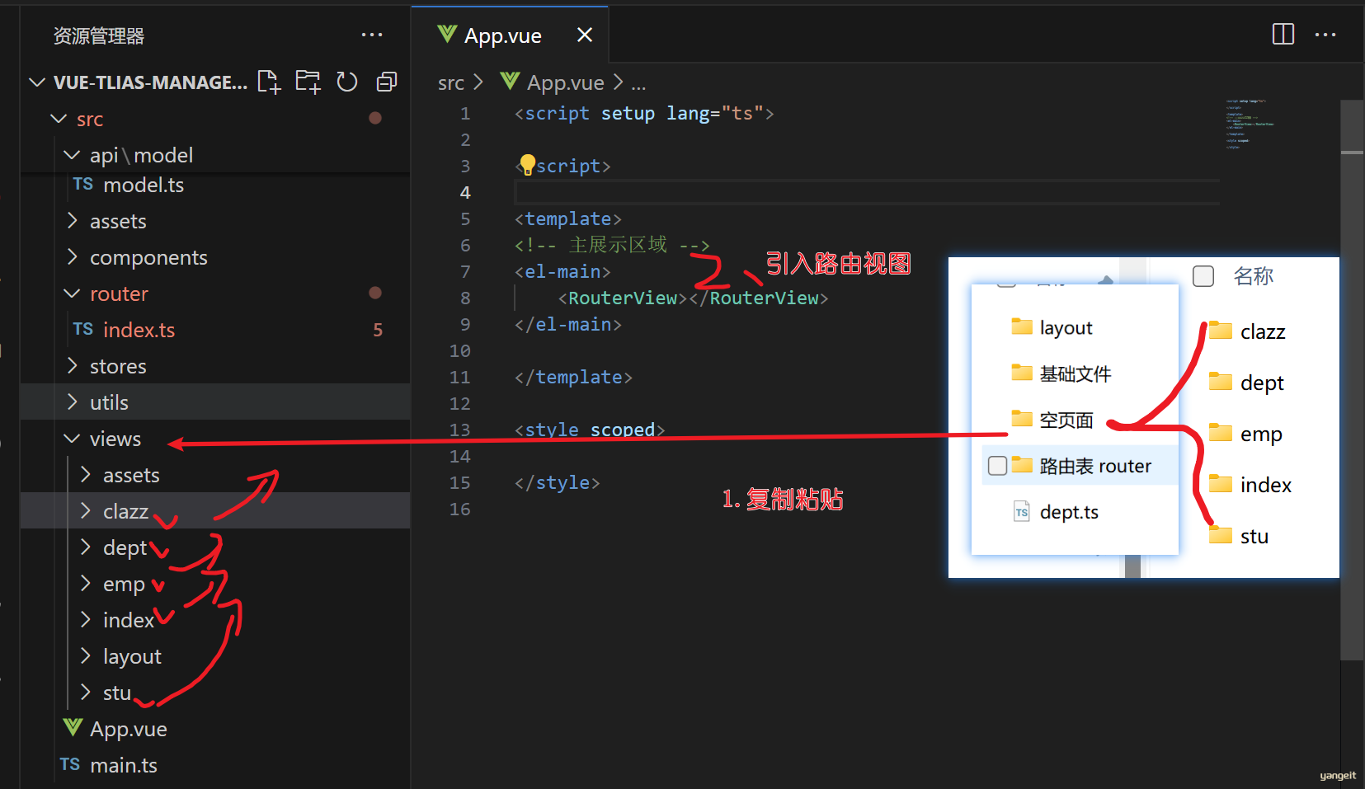Expand the stu folder under views
This screenshot has width=1365, height=789.
[85, 693]
